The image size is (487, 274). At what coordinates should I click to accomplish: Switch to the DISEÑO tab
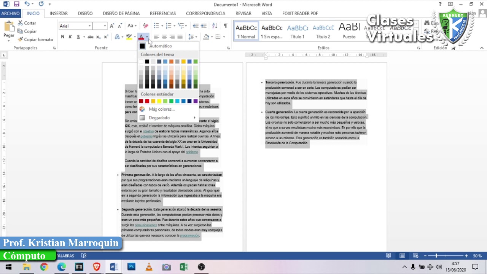click(85, 13)
